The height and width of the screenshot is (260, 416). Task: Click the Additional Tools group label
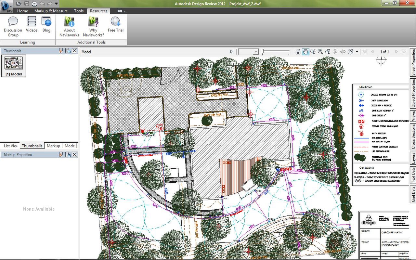91,42
